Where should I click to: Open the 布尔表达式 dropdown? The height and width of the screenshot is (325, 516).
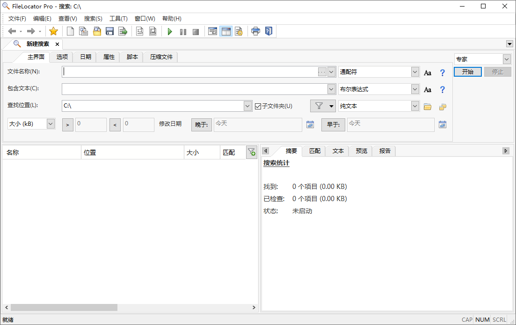(414, 89)
